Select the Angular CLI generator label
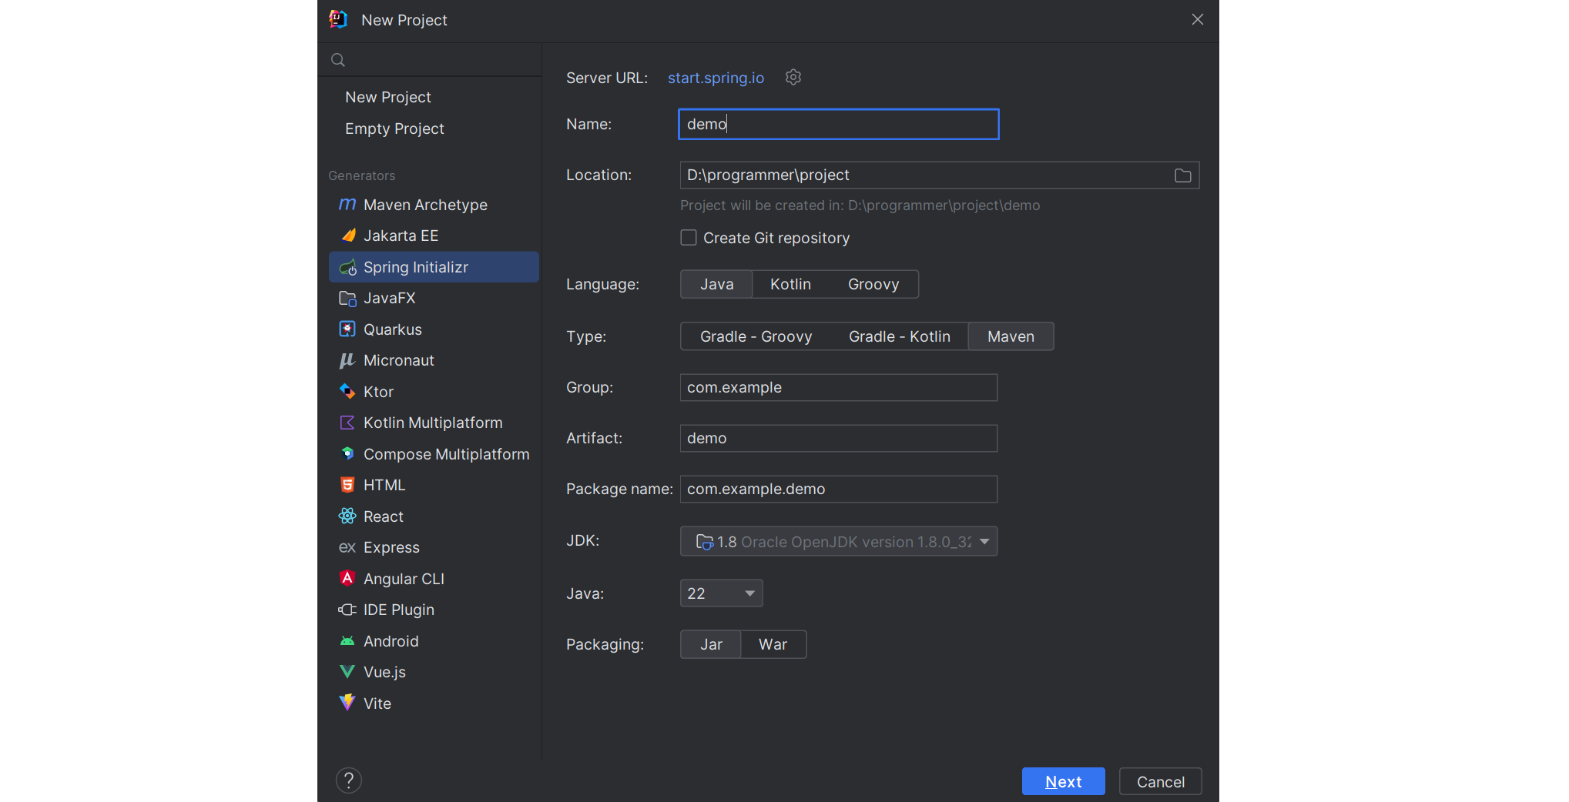The image size is (1569, 802). click(x=404, y=579)
